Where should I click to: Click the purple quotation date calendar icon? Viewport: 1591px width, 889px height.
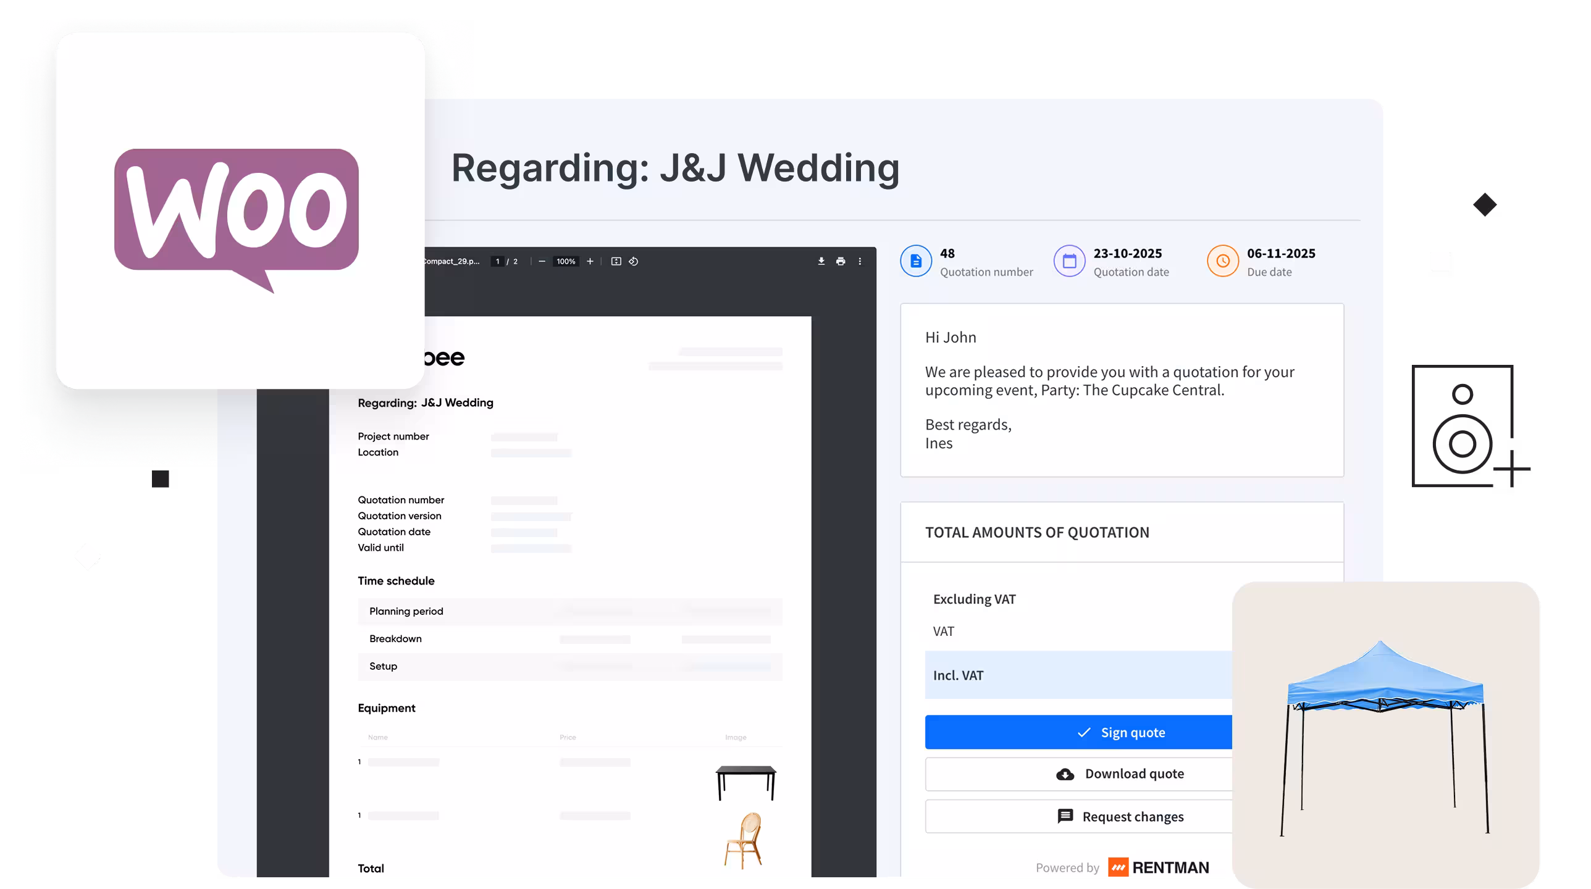1069,261
